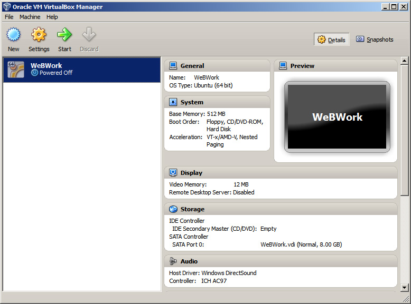Open the General section header link
This screenshot has height=304, width=411.
click(x=192, y=66)
